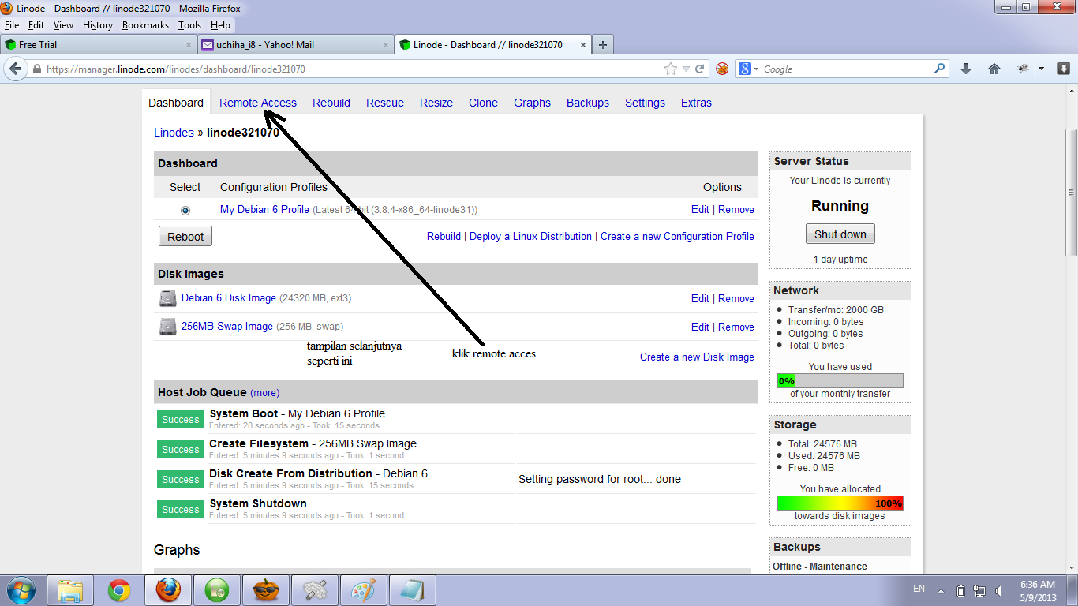Click the (more) link in Host Job Queue

(x=264, y=392)
